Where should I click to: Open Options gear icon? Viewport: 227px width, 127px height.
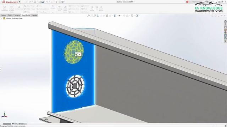coord(62,2)
